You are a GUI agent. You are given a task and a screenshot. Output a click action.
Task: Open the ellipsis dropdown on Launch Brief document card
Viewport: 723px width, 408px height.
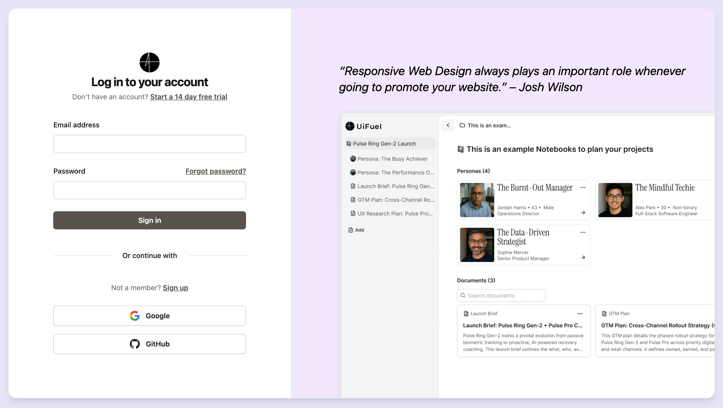coord(580,313)
